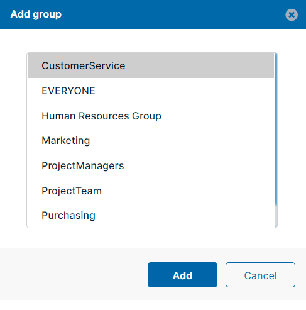Select the Purchasing group
306x310 pixels.
151,215
